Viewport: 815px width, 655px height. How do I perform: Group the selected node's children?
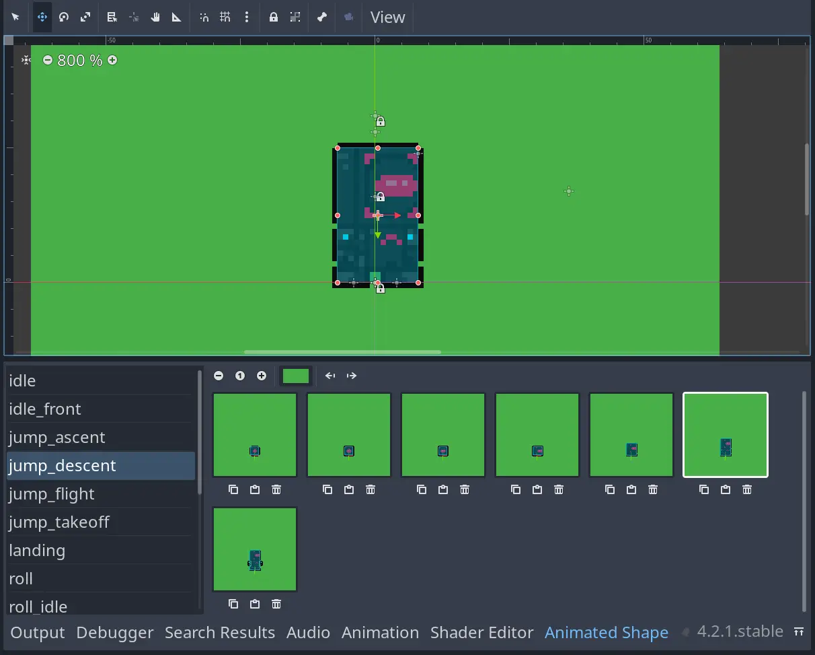(x=295, y=18)
